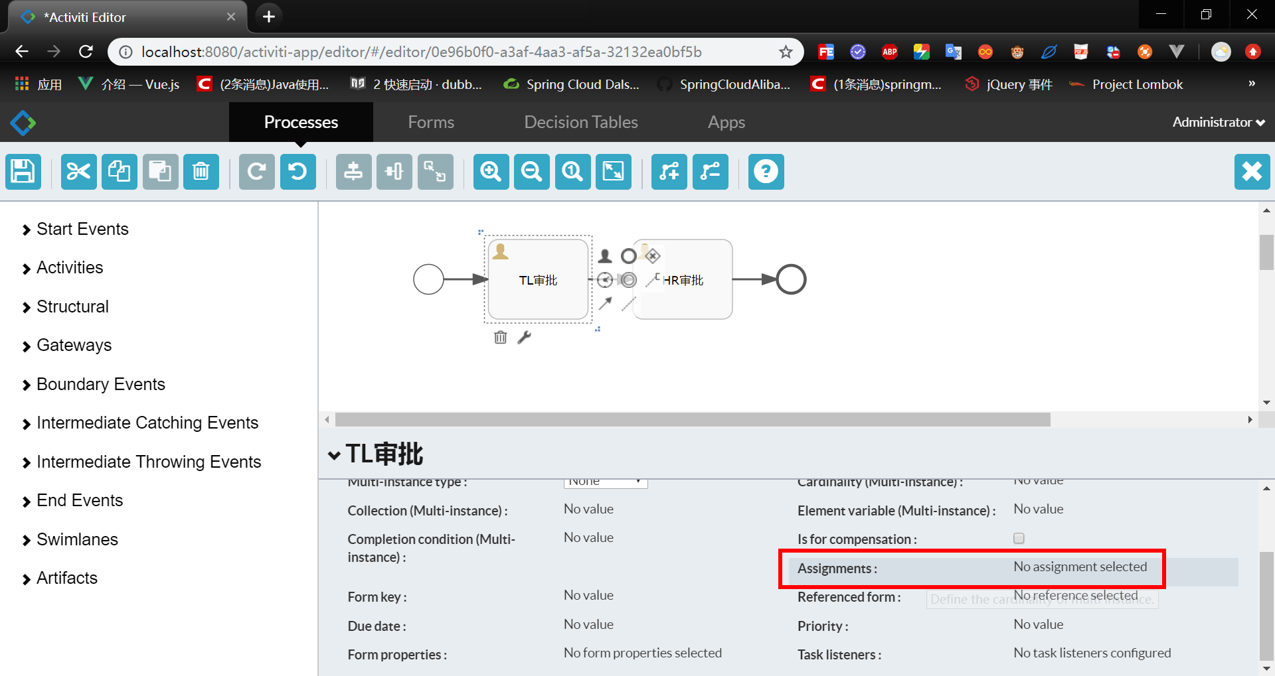Click the timer catching event quick-add icon
This screenshot has width=1275, height=676.
[604, 280]
